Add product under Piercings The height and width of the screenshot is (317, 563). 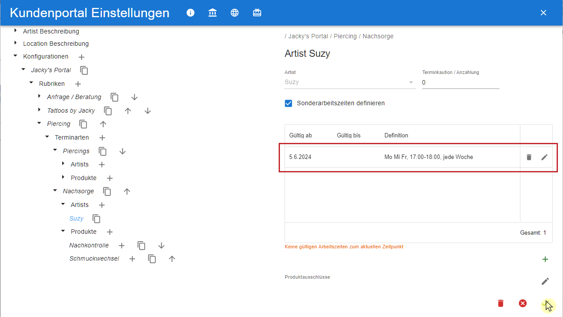[x=110, y=178]
